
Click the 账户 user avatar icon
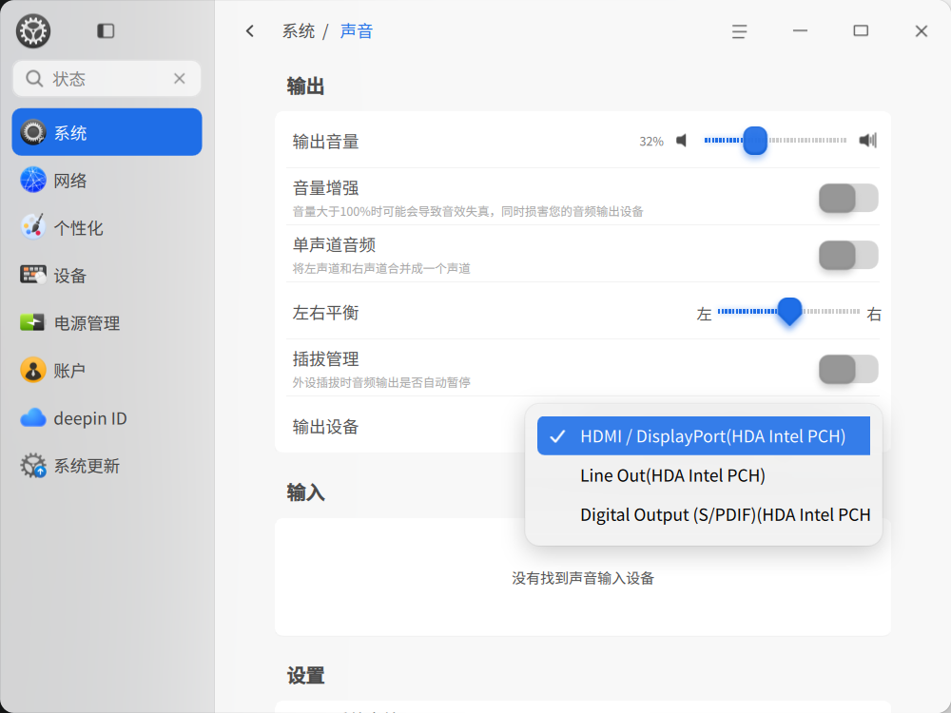tap(32, 370)
